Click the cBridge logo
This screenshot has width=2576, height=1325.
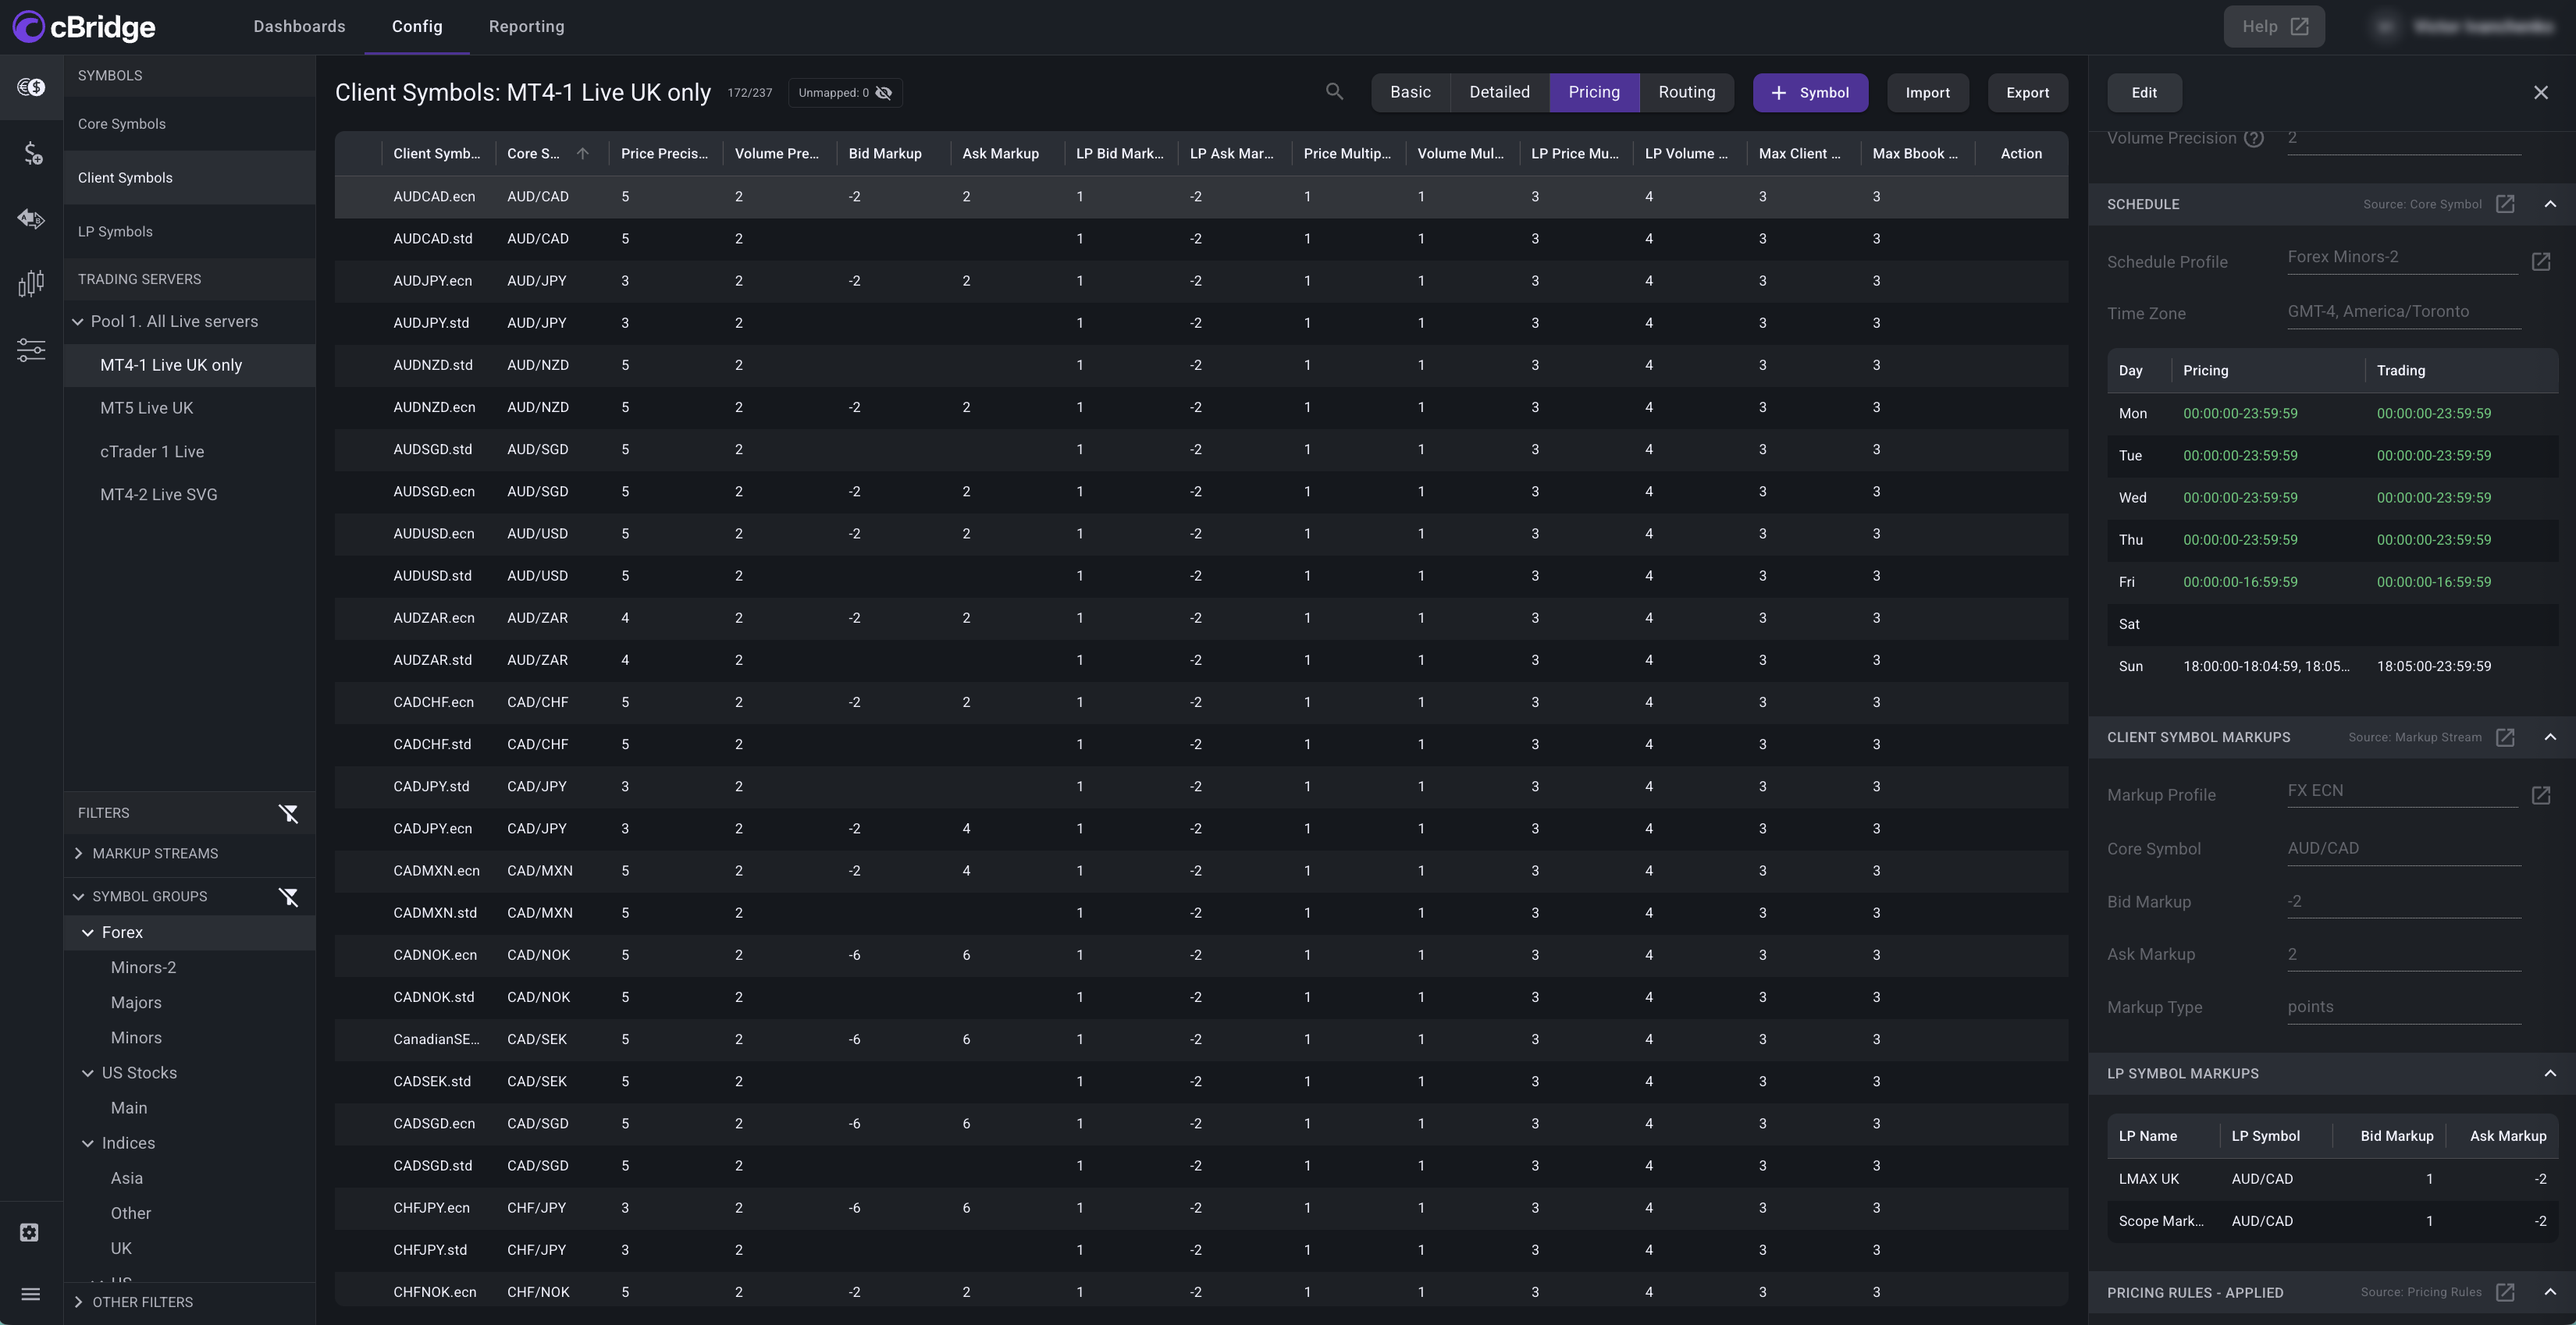(84, 27)
